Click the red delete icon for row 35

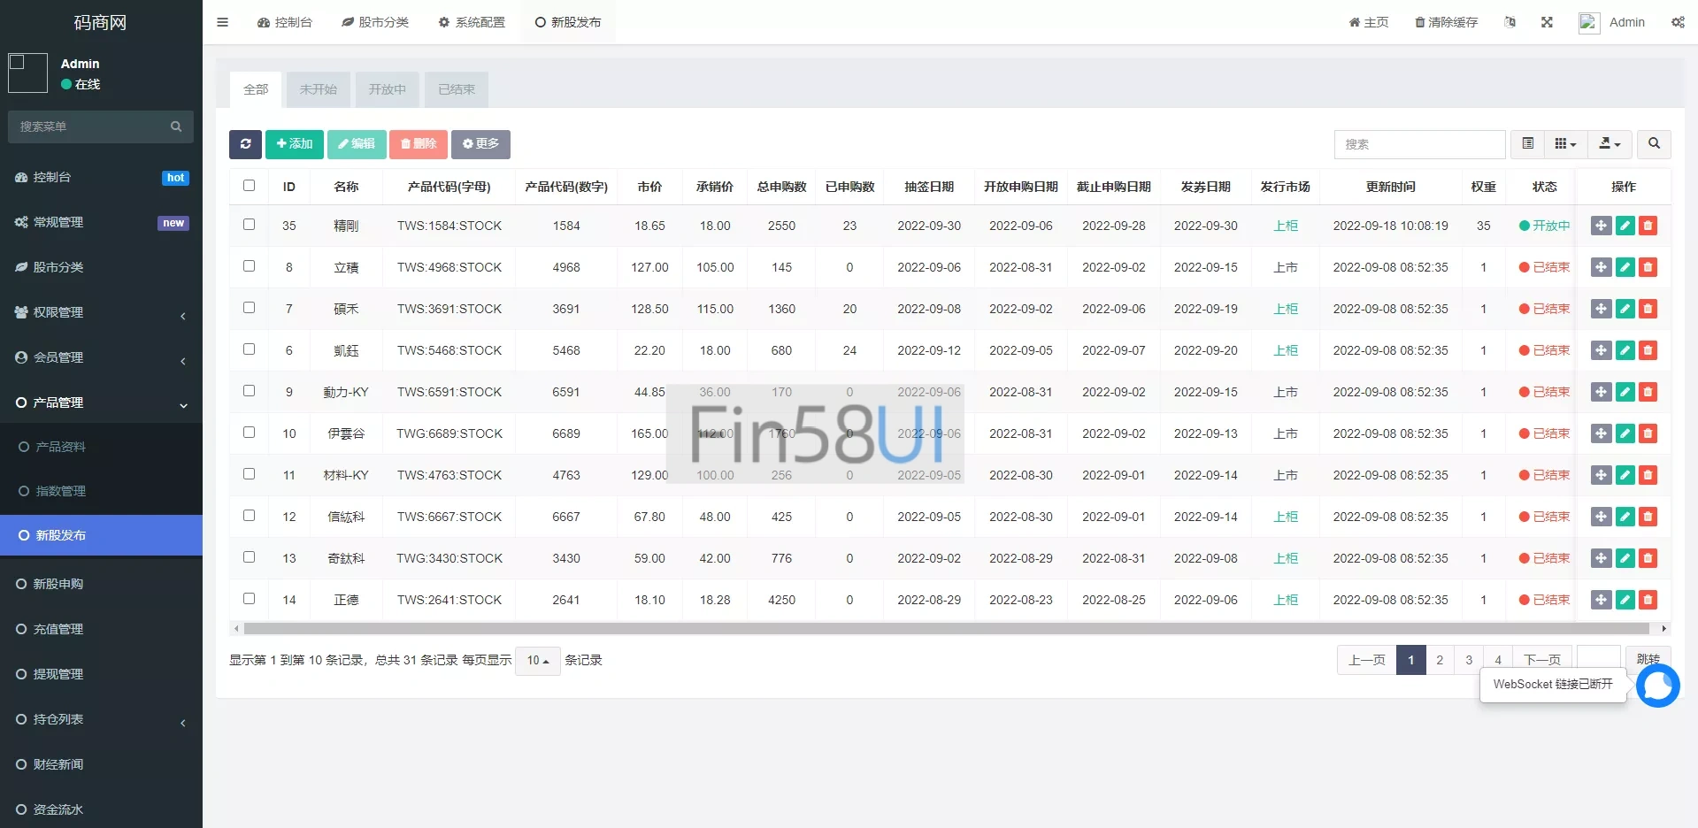[1648, 226]
